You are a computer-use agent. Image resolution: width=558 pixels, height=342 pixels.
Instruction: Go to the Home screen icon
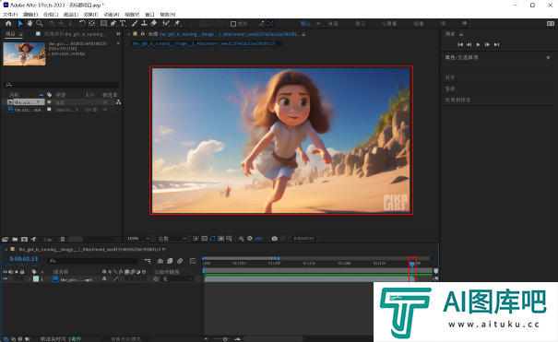tap(8, 23)
